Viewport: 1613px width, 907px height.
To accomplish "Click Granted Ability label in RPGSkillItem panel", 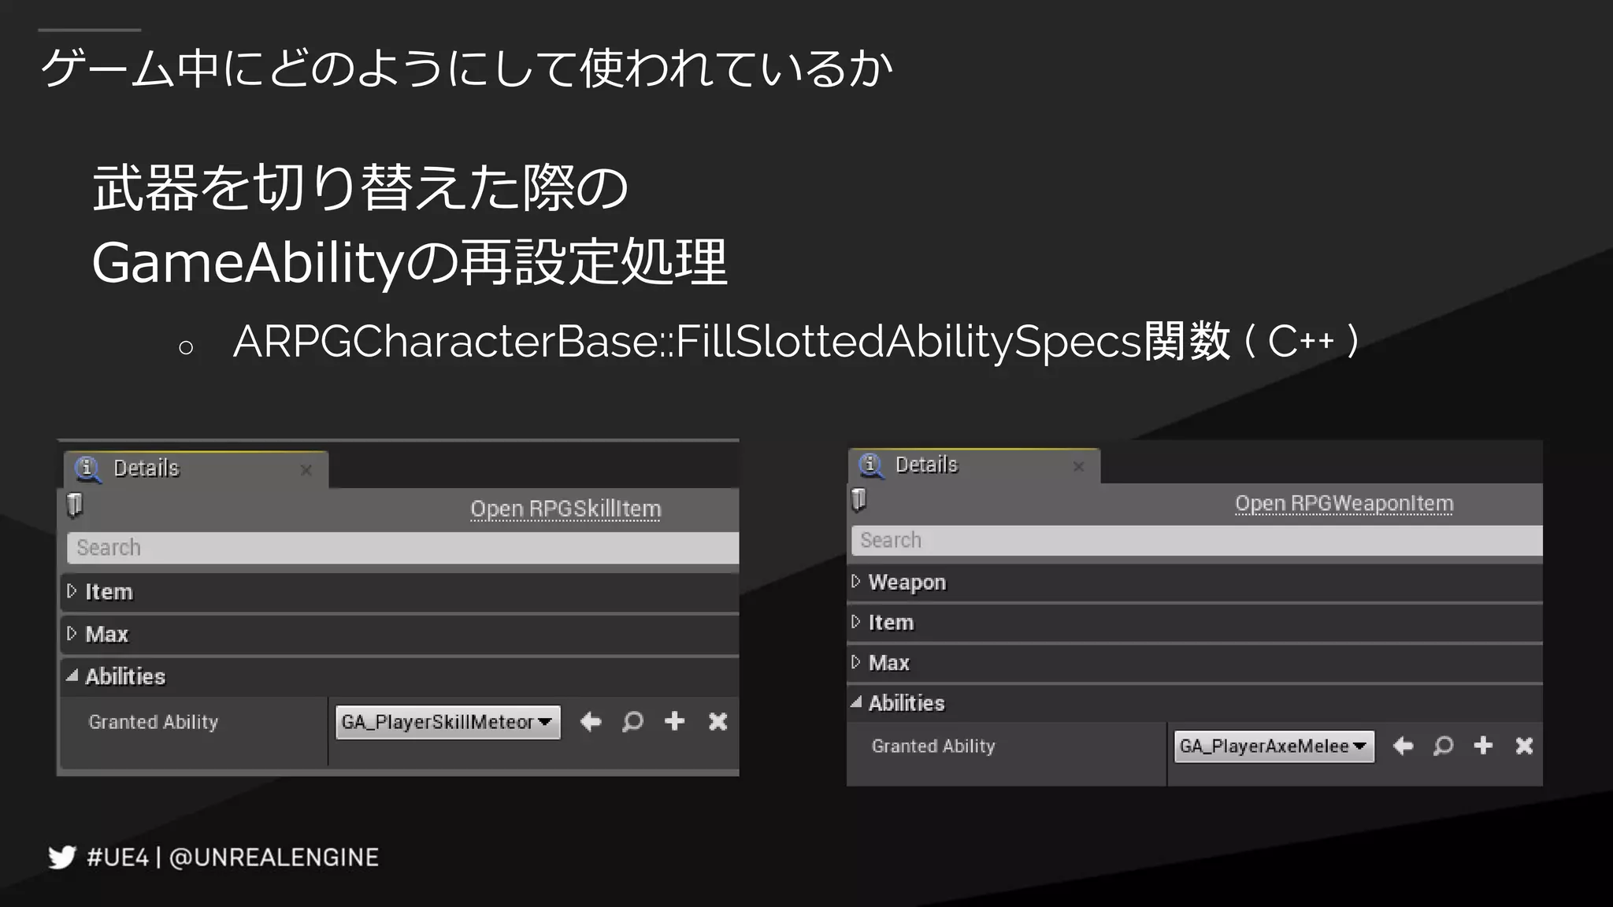I will point(154,722).
